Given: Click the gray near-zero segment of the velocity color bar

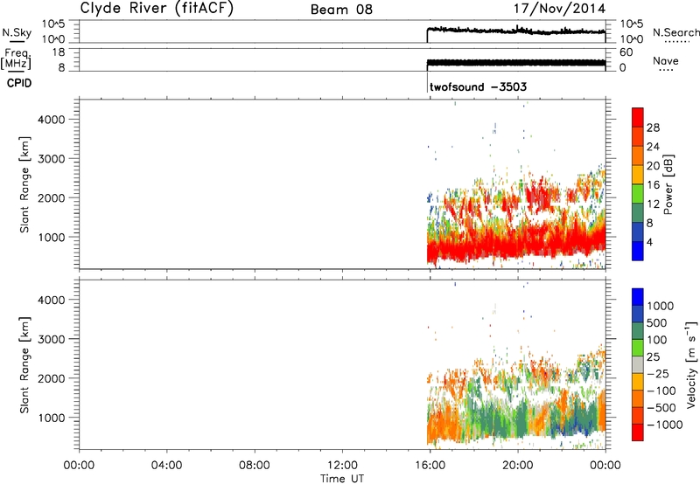Looking at the screenshot, I should click(x=638, y=365).
